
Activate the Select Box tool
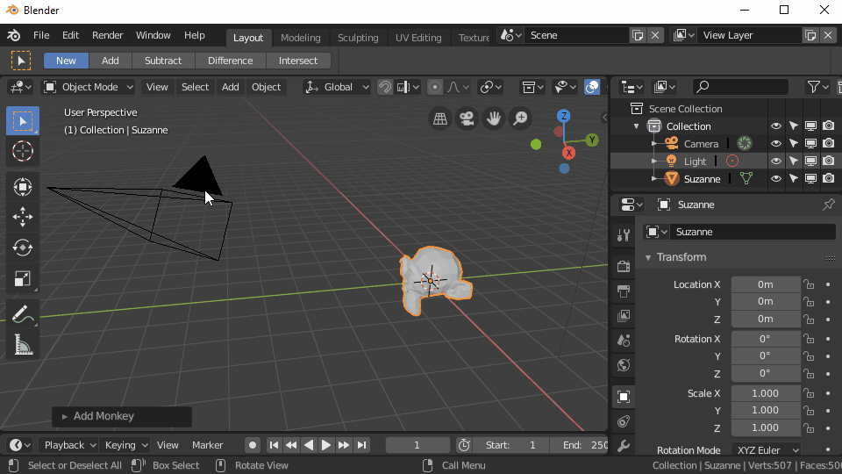pyautogui.click(x=22, y=121)
